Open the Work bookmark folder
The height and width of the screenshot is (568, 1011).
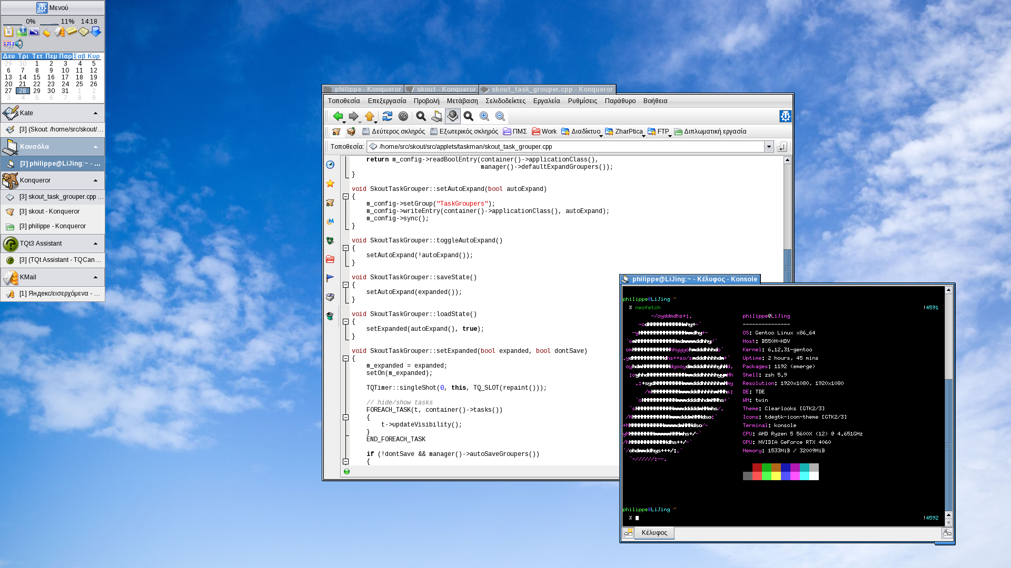pyautogui.click(x=544, y=131)
